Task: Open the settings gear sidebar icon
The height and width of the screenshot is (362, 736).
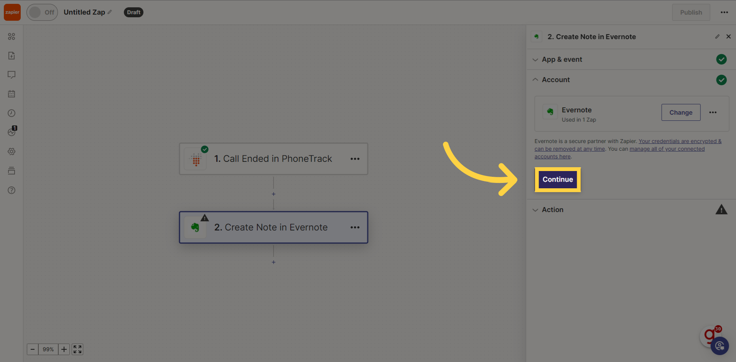Action: pyautogui.click(x=12, y=151)
